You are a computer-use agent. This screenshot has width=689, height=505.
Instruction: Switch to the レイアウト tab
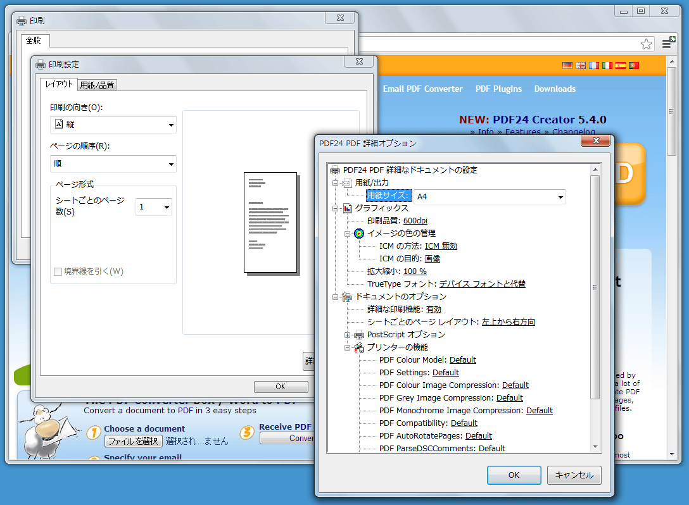[x=59, y=84]
